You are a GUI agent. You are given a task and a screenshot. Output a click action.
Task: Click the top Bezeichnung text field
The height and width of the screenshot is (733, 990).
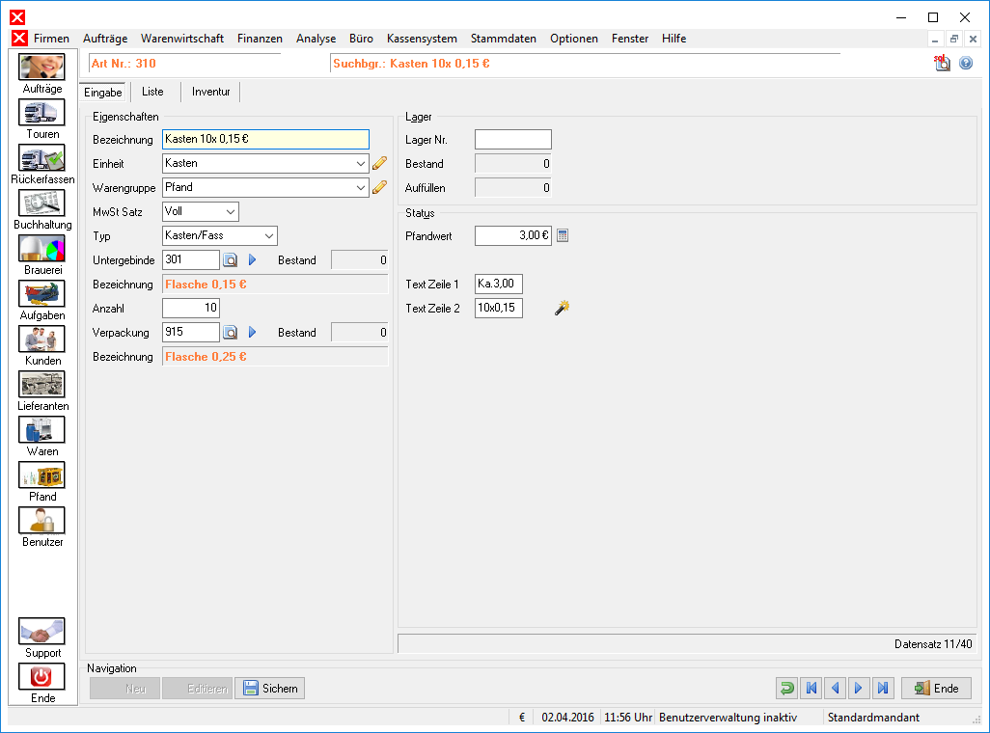pos(265,140)
